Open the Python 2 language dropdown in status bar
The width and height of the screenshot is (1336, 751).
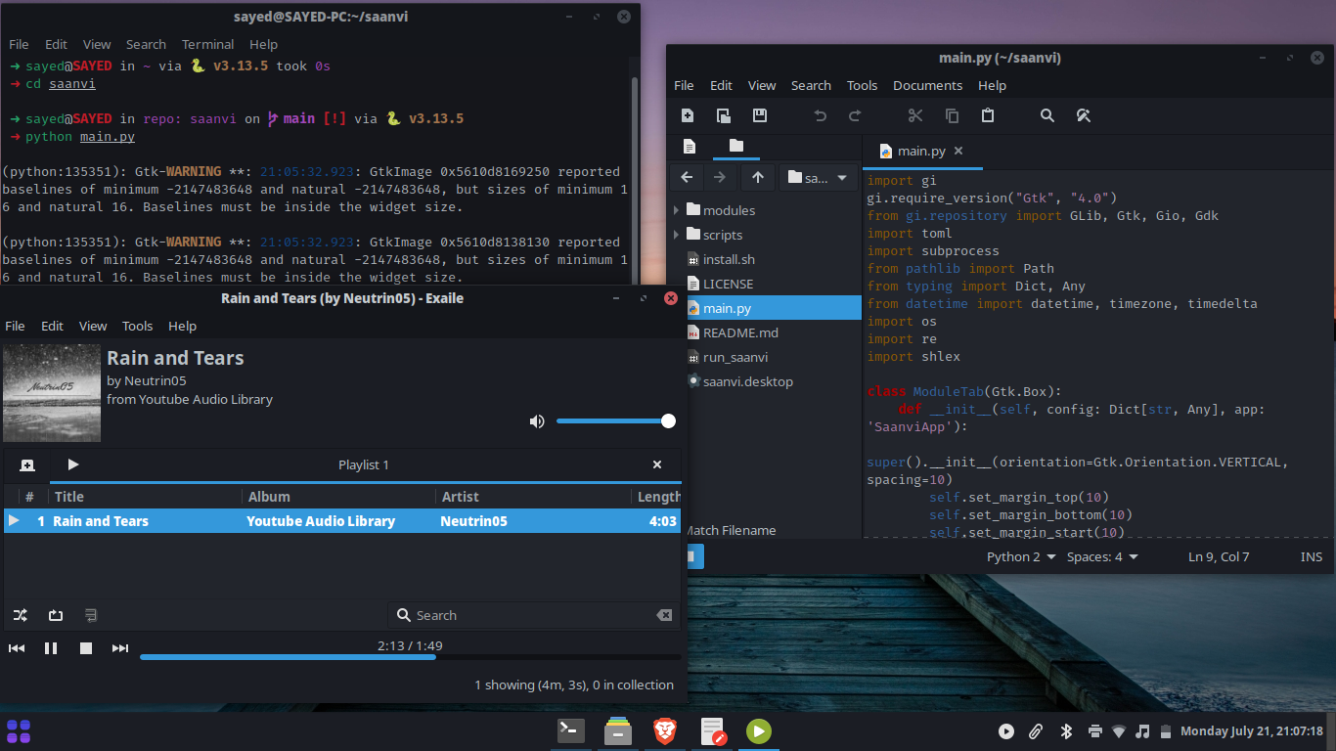(1021, 556)
